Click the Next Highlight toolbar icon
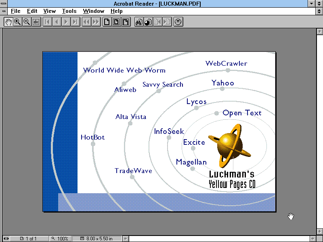323x242 pixels. click(167, 22)
